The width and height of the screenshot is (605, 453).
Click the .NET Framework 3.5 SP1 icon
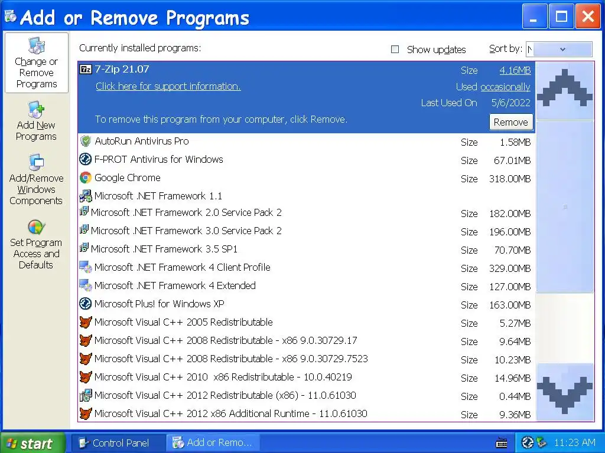point(84,247)
